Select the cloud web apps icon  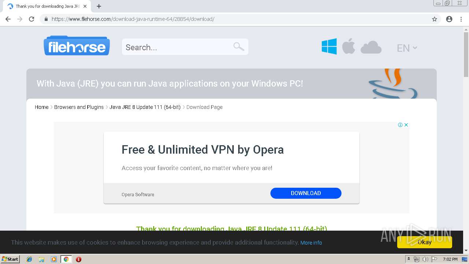click(x=371, y=47)
